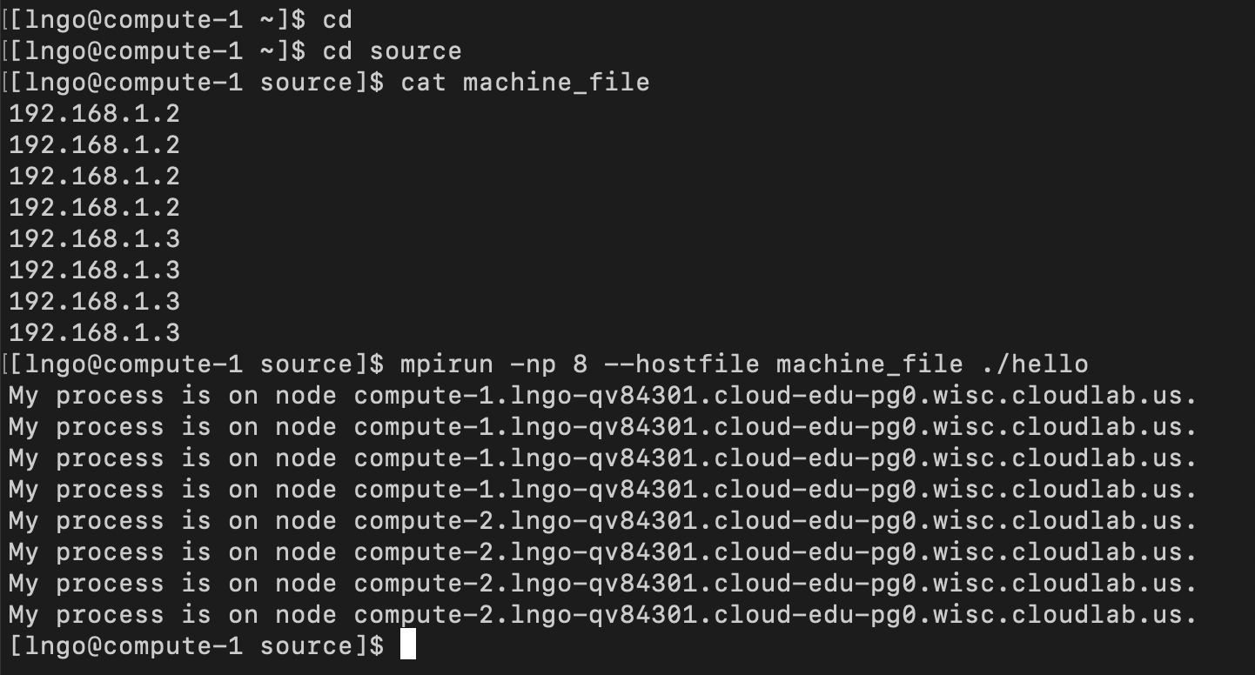Click the "cat" command word
Viewport: 1255px width, 675px height.
click(423, 82)
